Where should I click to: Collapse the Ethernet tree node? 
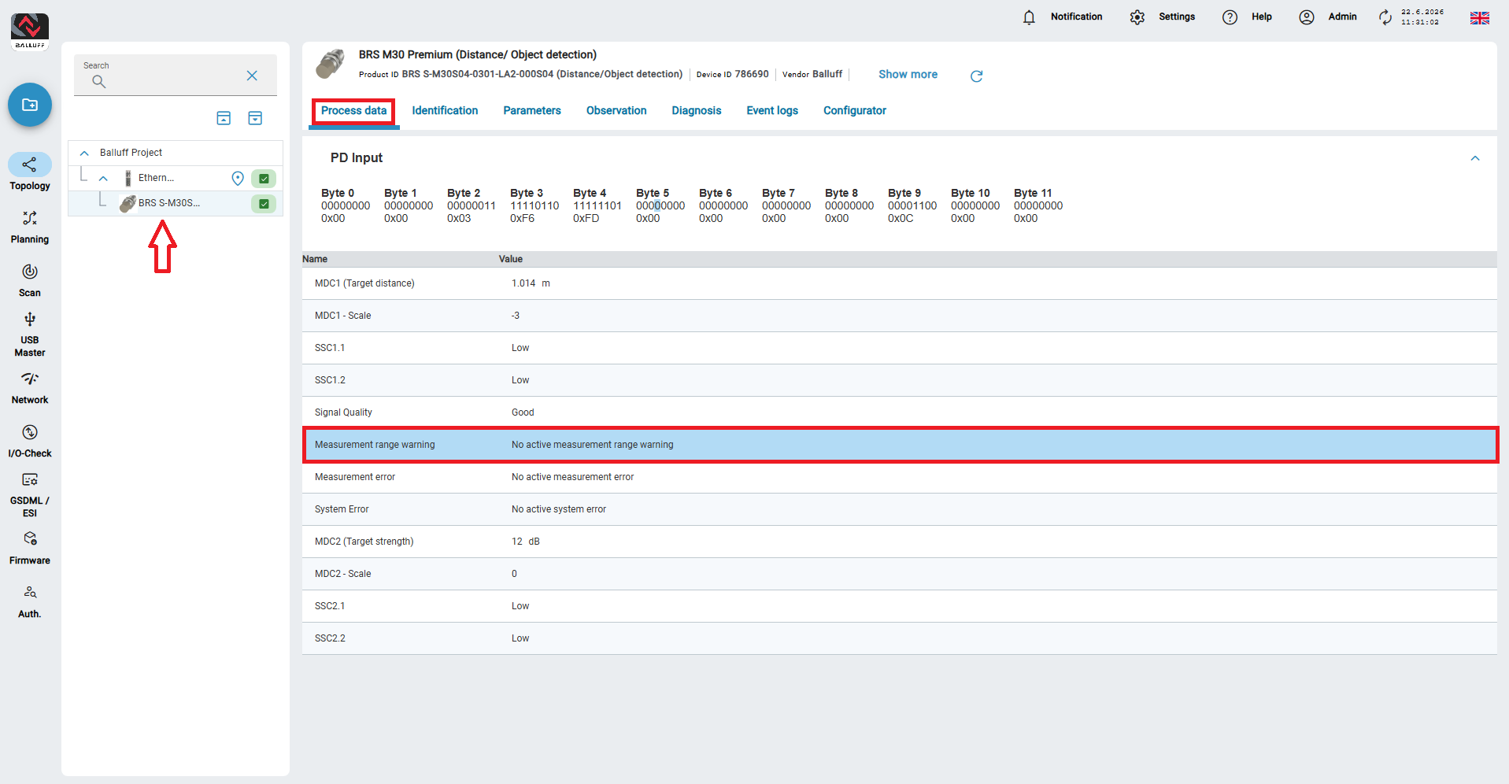(103, 179)
